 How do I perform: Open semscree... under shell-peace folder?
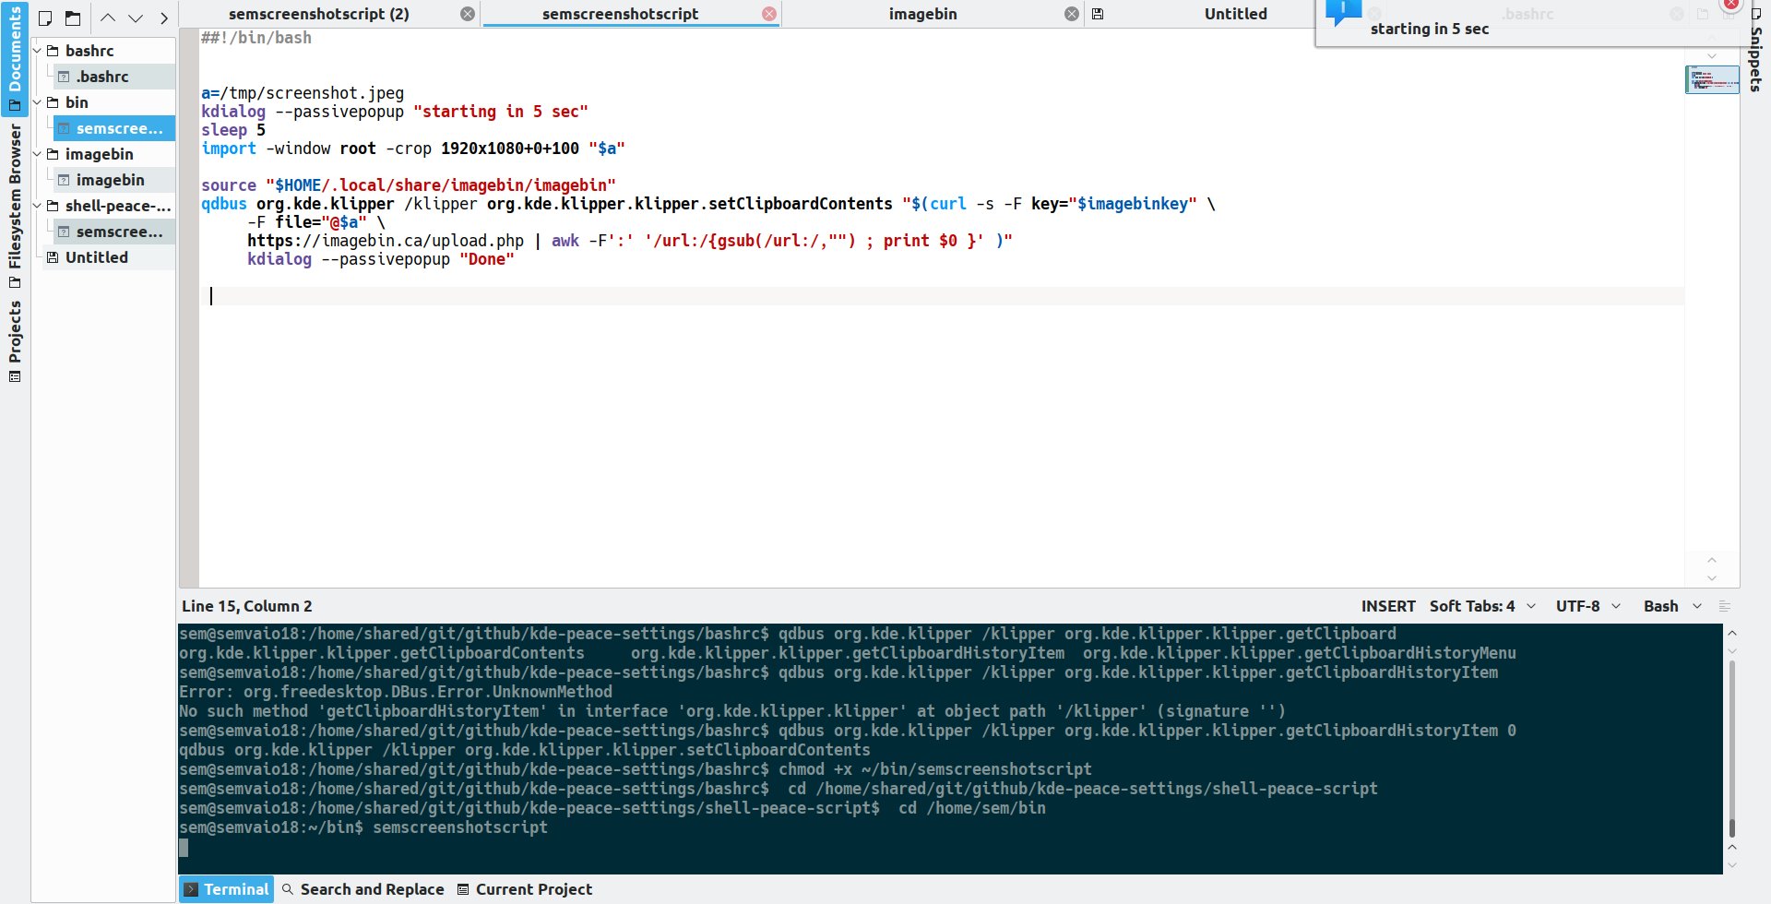pyautogui.click(x=113, y=232)
